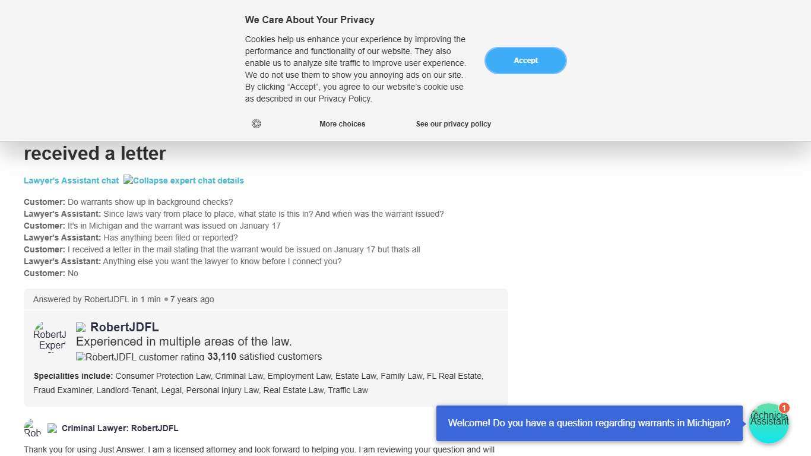Click the icon left of Criminal Lawyer label
Viewport: 811px width, 456px height.
[x=52, y=428]
